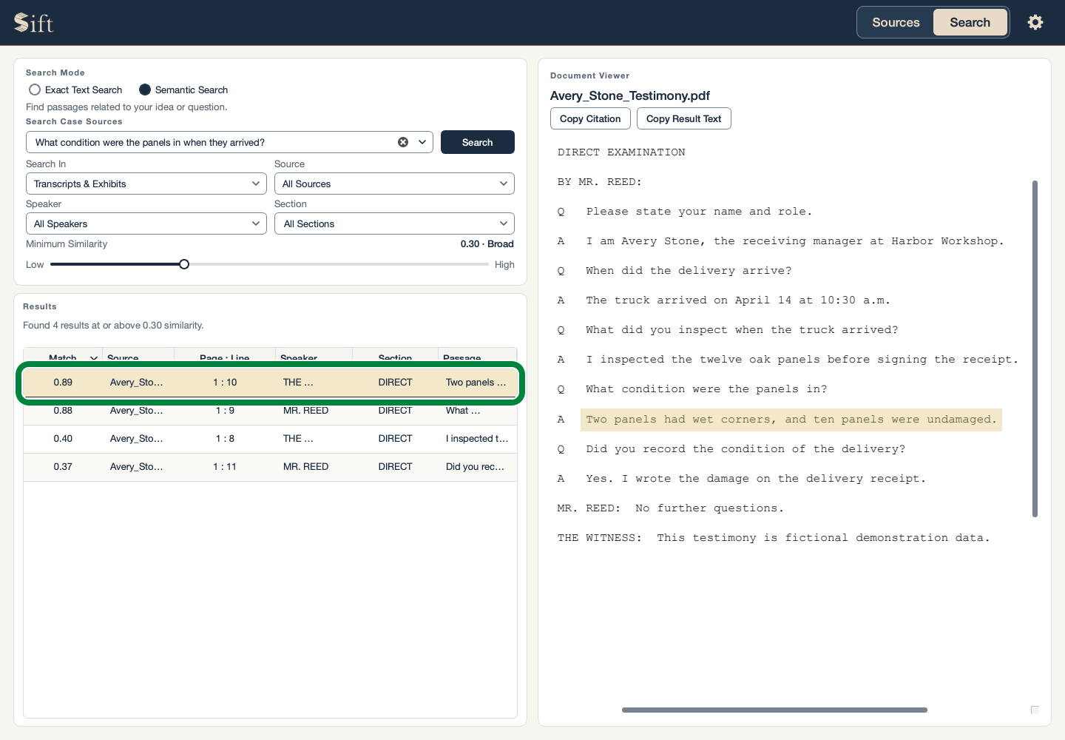Switch to the Sources tab
The width and height of the screenshot is (1065, 740).
coord(896,22)
